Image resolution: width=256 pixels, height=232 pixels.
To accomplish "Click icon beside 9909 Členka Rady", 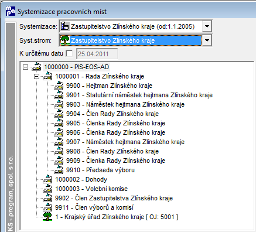I will point(59,161).
